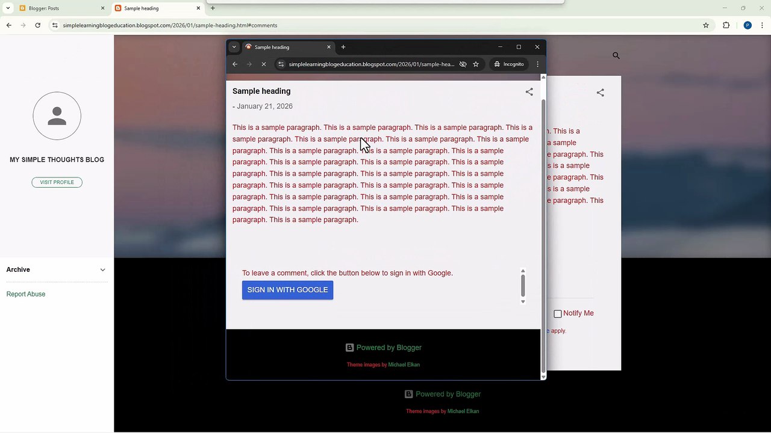Go forward in Incognito window
Image resolution: width=771 pixels, height=433 pixels.
tap(249, 64)
